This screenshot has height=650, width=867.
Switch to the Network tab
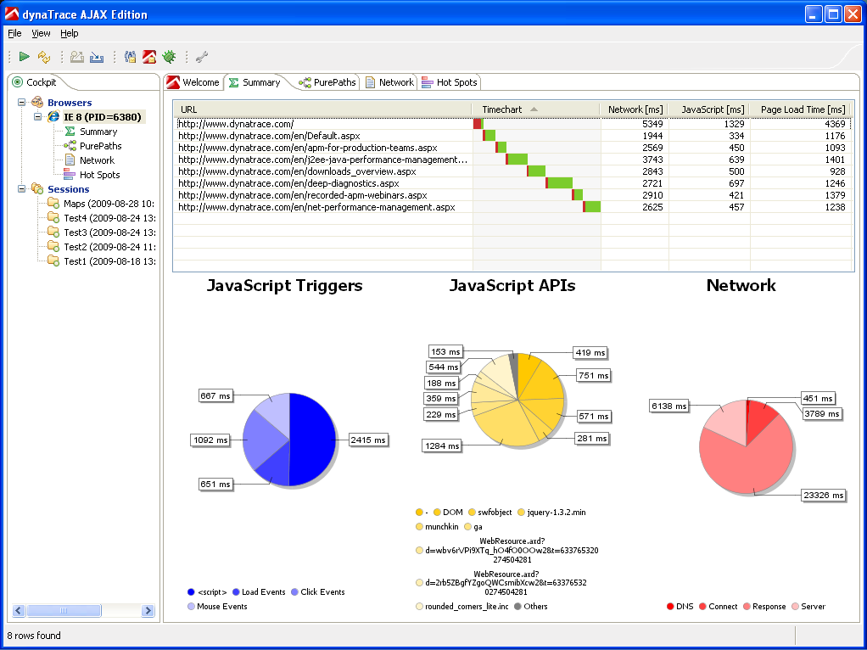(x=390, y=82)
